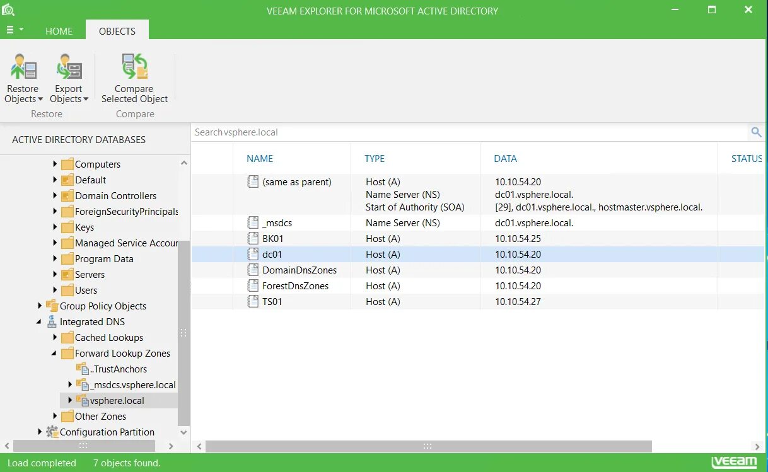This screenshot has width=768, height=472.
Task: Click the panel splitter grip handle
Action: (x=183, y=333)
